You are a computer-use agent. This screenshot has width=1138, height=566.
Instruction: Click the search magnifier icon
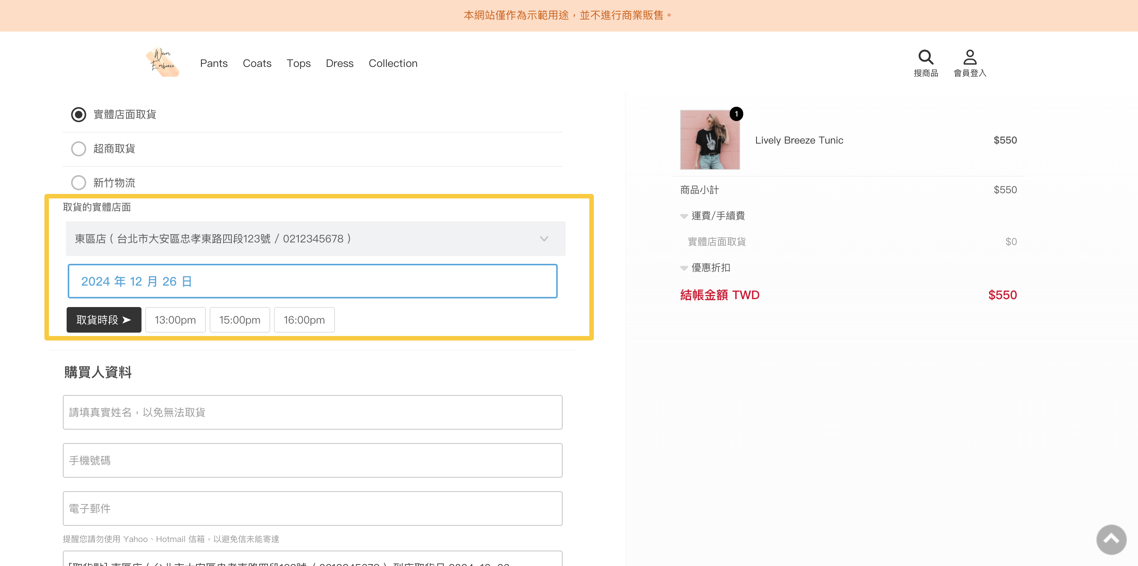click(x=925, y=58)
